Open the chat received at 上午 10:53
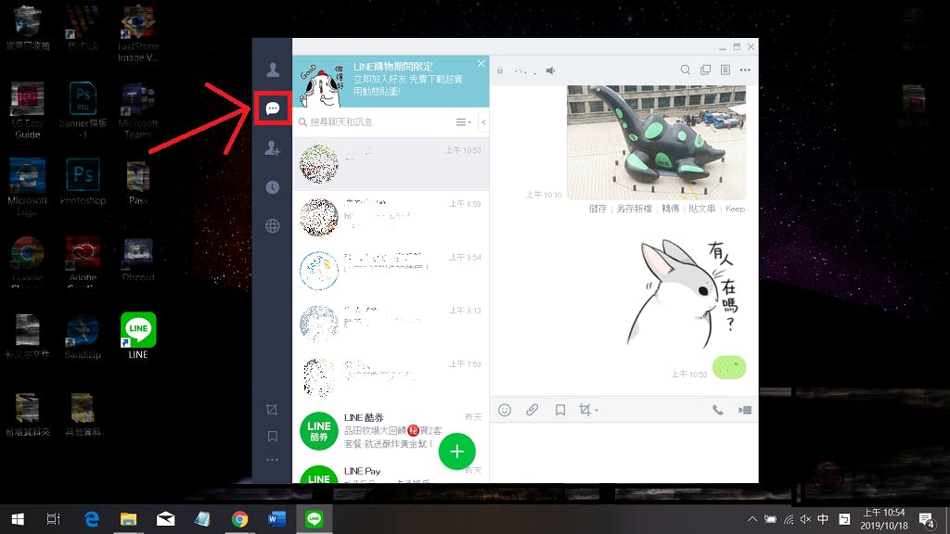 [x=391, y=163]
